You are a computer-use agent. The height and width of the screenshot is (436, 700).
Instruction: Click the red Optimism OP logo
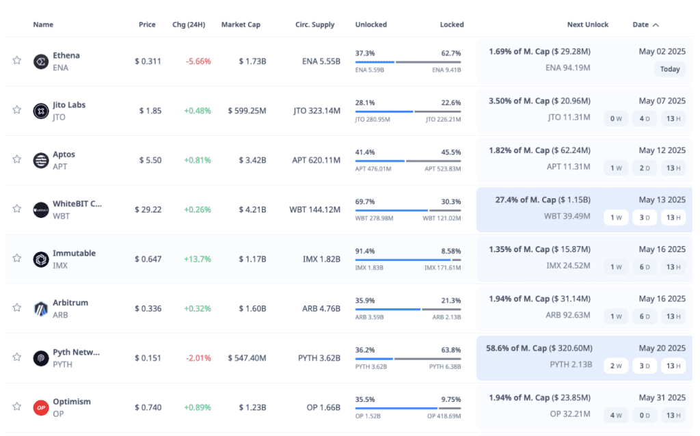40,407
